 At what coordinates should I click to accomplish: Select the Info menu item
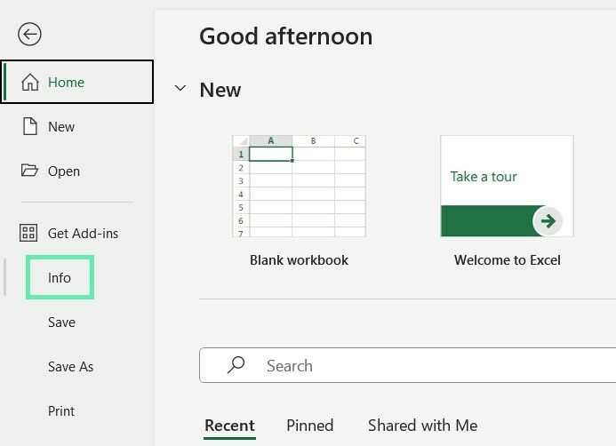[x=60, y=277]
